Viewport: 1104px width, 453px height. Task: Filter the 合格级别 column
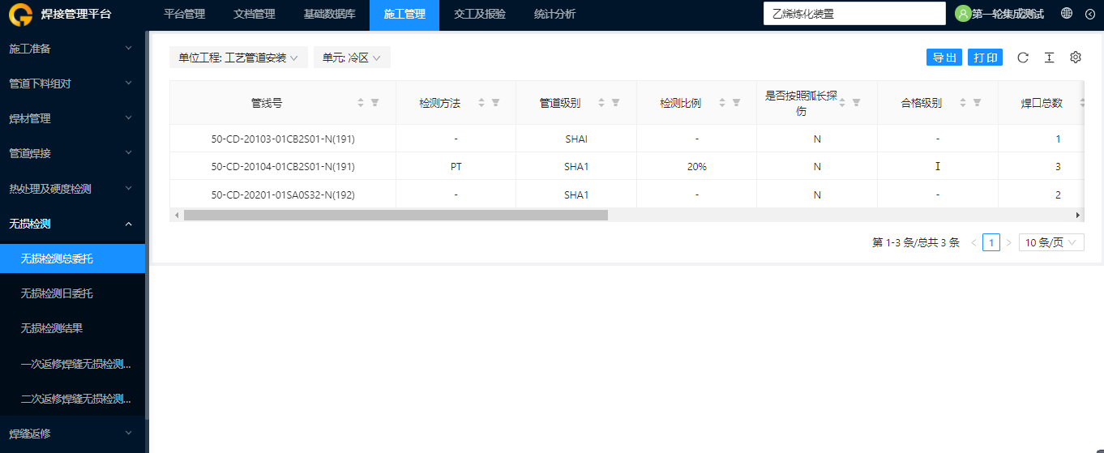[x=977, y=103]
